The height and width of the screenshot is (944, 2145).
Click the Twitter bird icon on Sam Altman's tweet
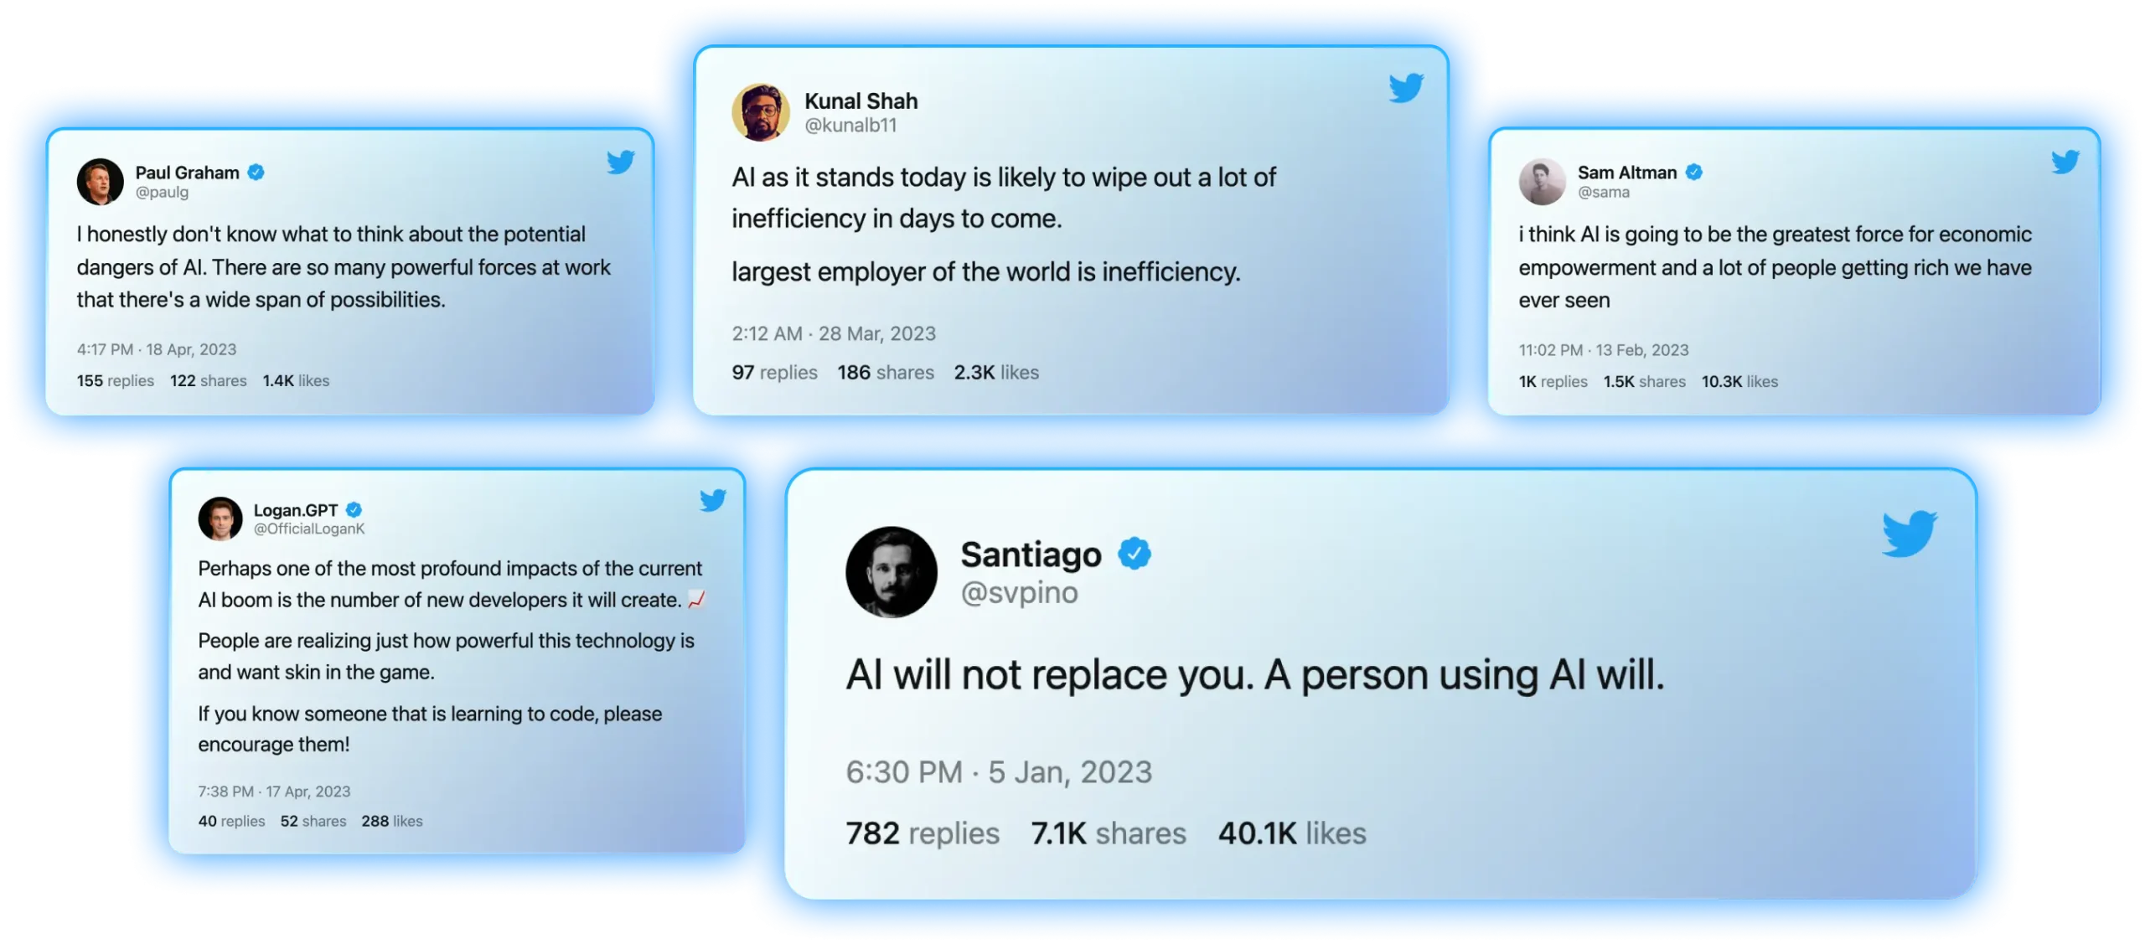tap(2064, 162)
